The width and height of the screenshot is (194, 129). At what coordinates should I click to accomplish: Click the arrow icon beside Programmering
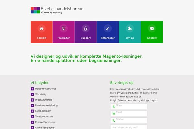coord(32,100)
